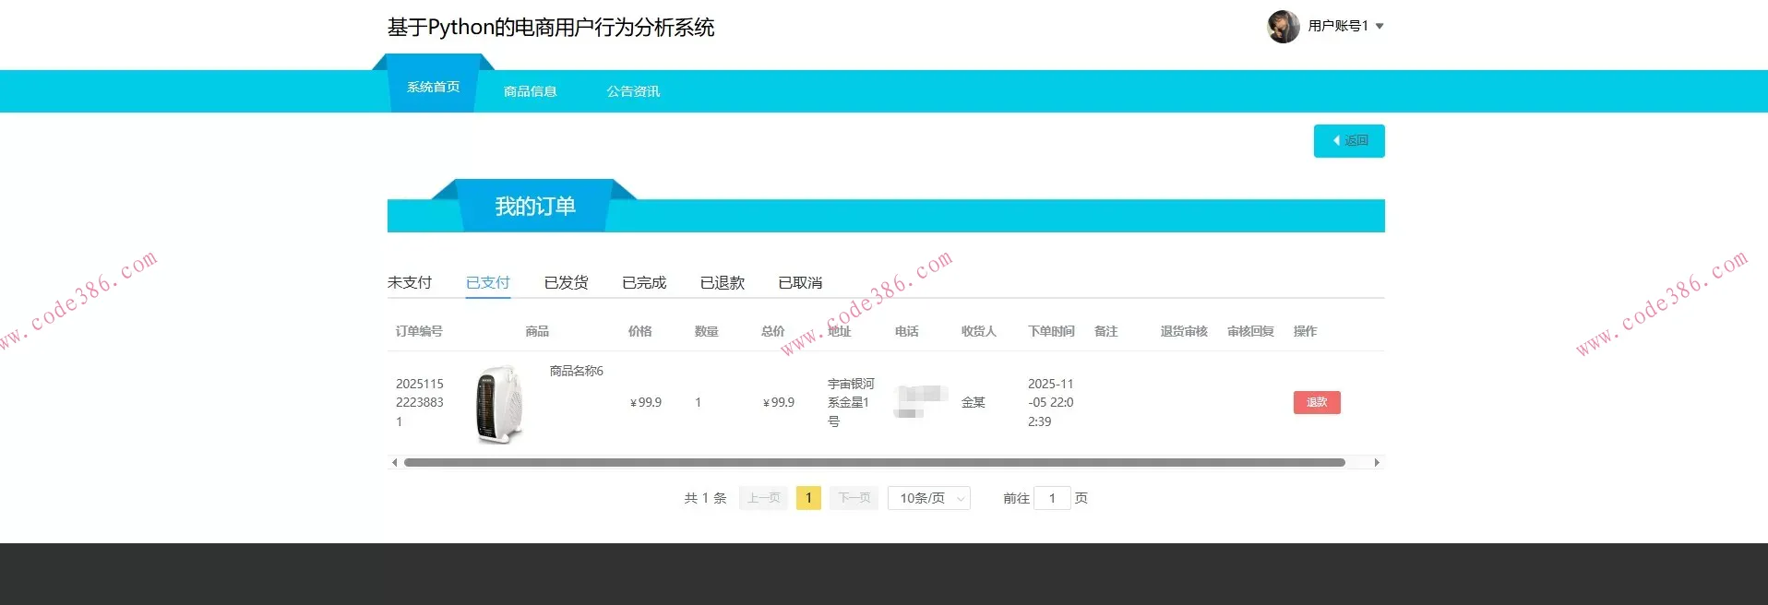Screen dimensions: 1768x605
Task: Click the scrollbar left arrow
Action: [x=395, y=462]
